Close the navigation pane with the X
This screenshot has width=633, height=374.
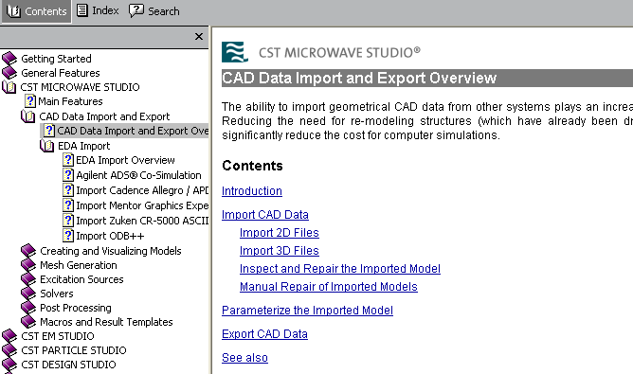(x=199, y=37)
